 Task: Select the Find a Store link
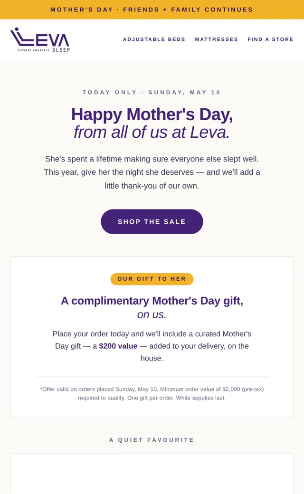[270, 39]
